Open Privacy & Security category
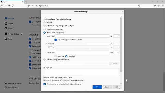 [13, 34]
